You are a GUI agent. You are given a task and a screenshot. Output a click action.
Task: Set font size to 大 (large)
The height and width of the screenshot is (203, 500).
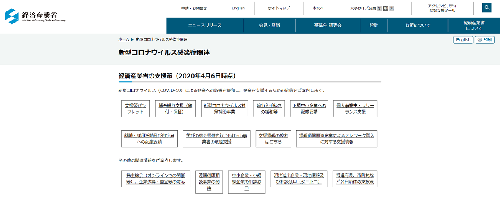click(392, 8)
